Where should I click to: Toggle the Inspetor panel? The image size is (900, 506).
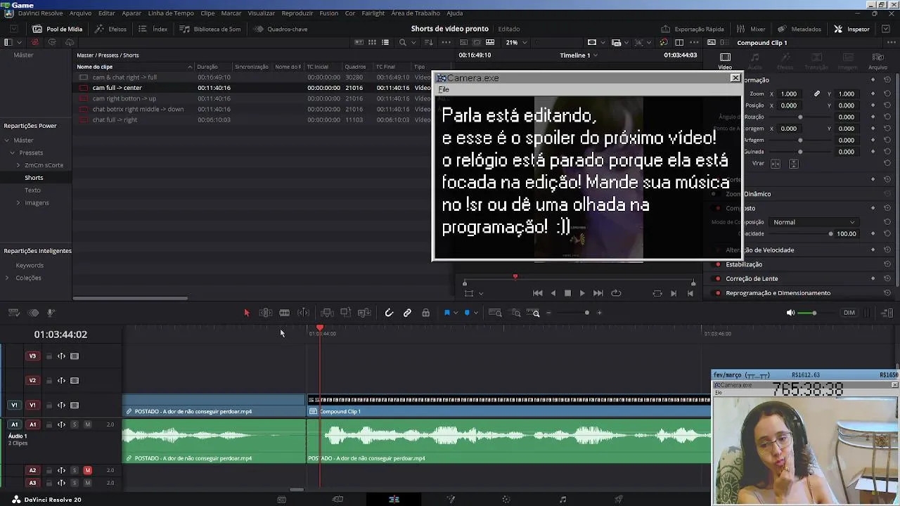pyautogui.click(x=852, y=29)
